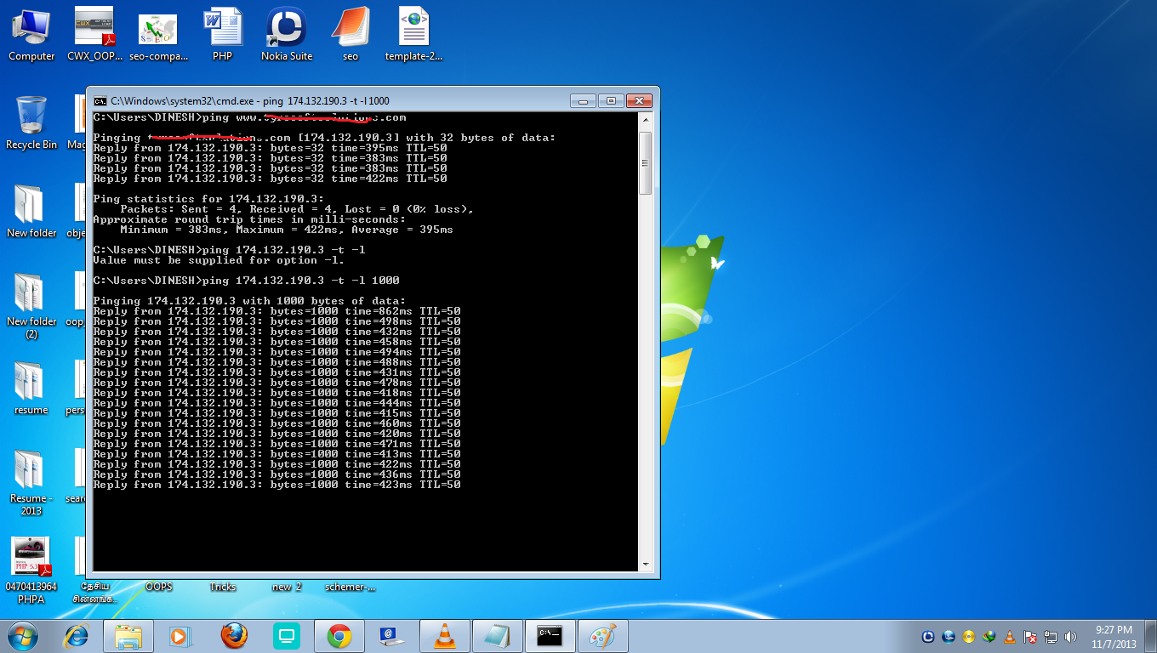Click the 'Pinging 174.132.190.3 with 1000 bytes of data:' line

tap(249, 301)
